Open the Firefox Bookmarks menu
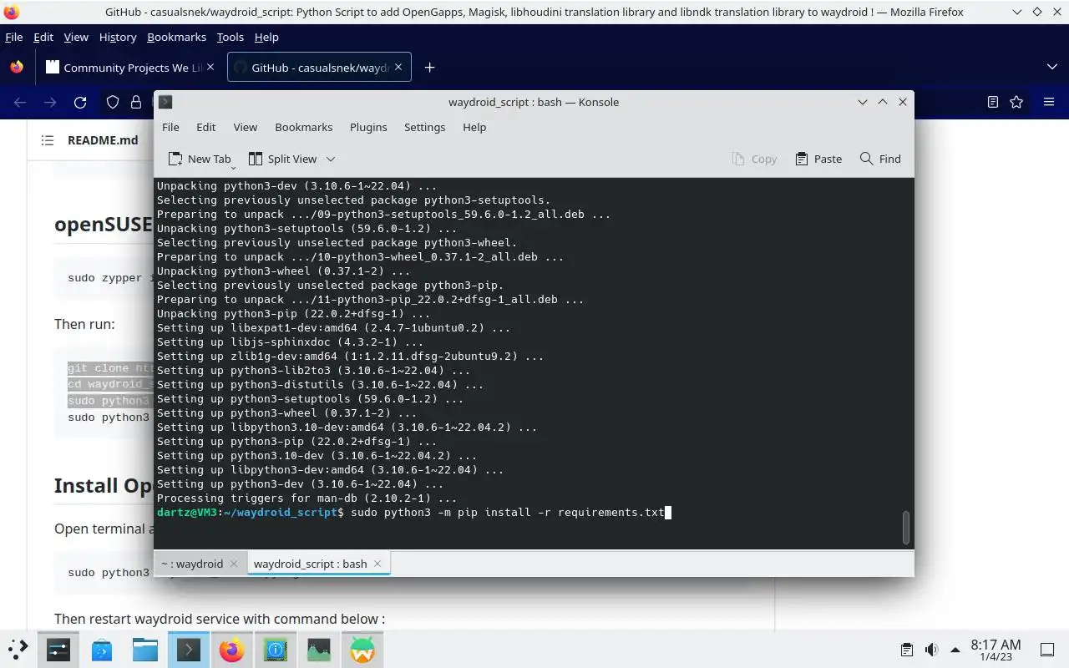The image size is (1069, 668). point(176,37)
